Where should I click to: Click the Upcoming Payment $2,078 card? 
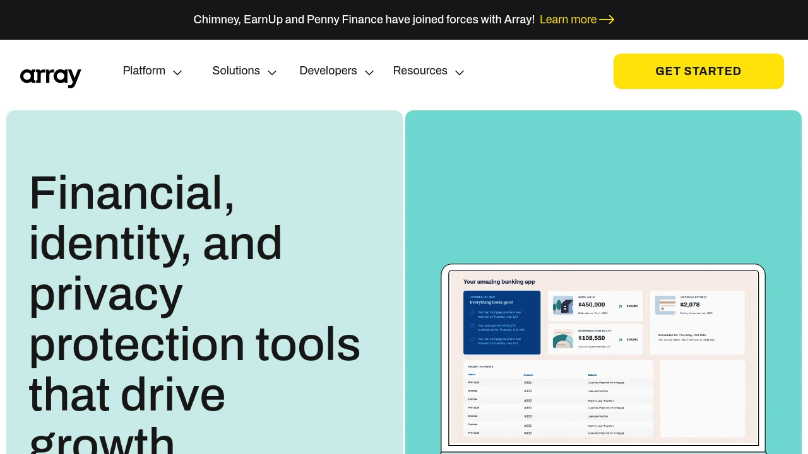click(697, 322)
